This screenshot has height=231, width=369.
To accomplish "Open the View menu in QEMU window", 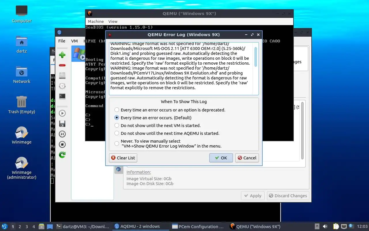I will click(113, 21).
